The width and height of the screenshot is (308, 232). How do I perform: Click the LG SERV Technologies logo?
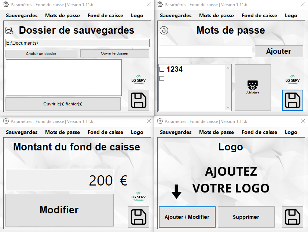coord(138,81)
